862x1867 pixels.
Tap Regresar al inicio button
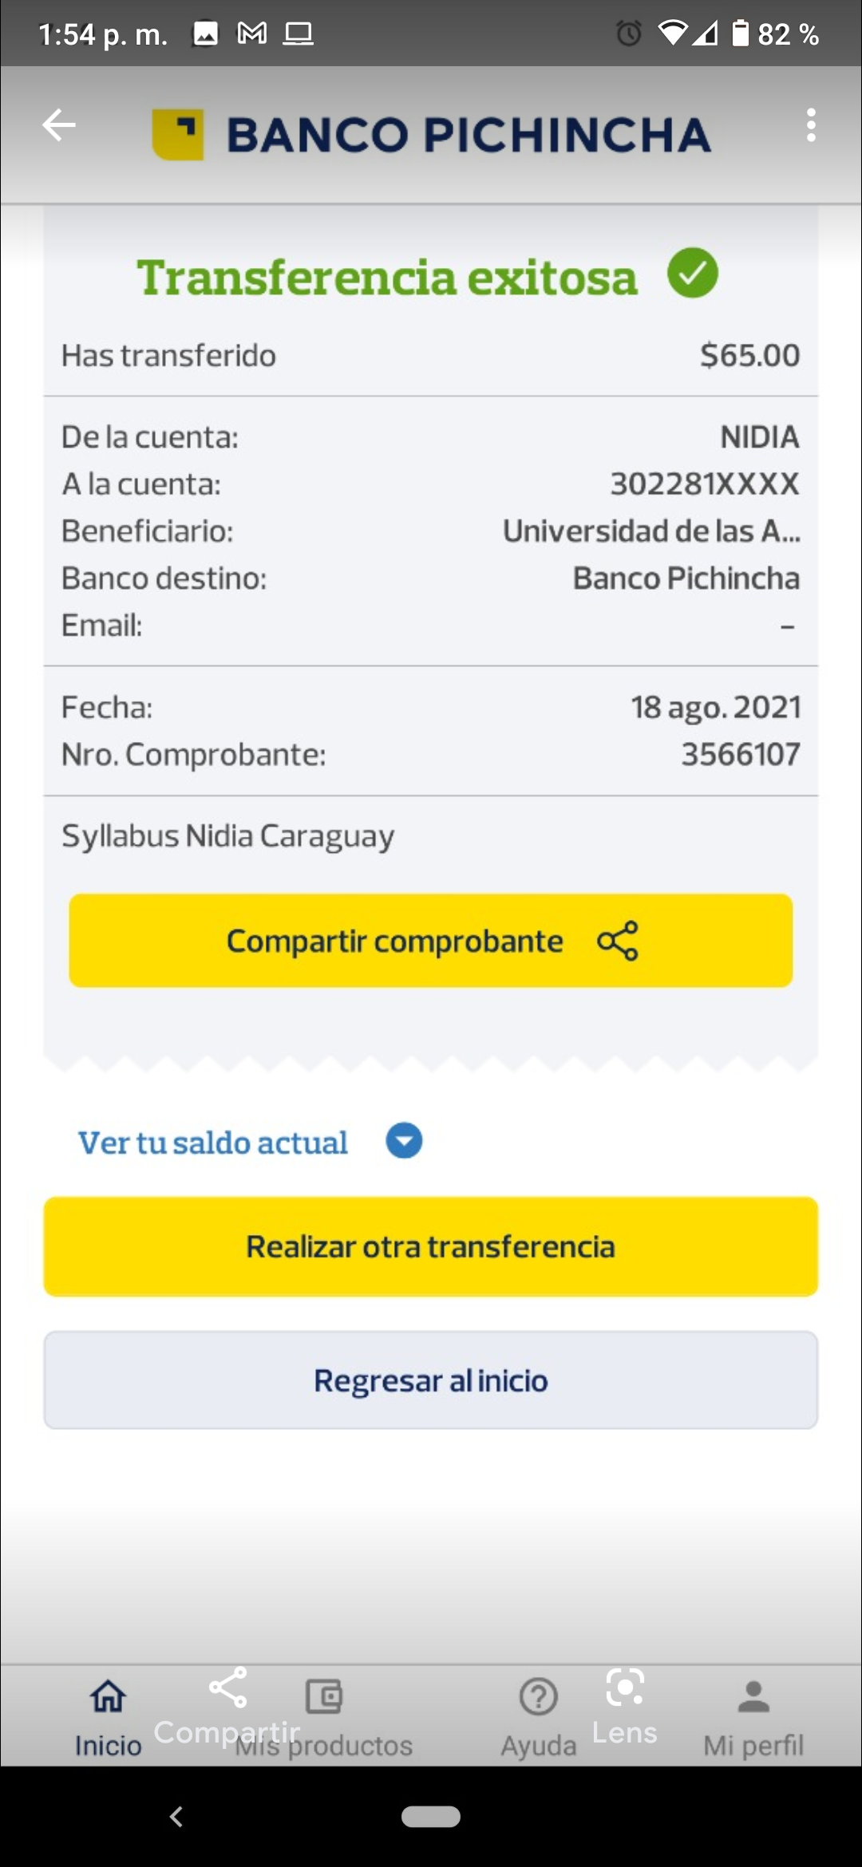click(431, 1380)
